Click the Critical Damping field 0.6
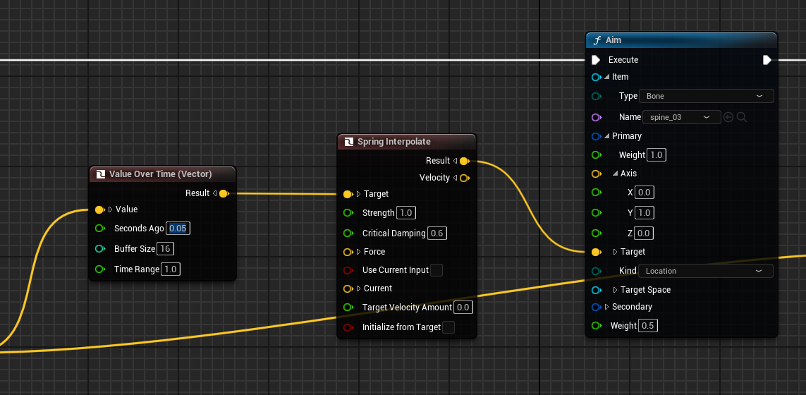The height and width of the screenshot is (395, 806). click(437, 233)
